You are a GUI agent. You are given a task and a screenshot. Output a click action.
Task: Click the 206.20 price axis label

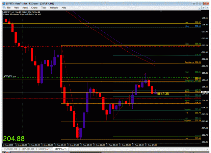pyautogui.click(x=205, y=66)
